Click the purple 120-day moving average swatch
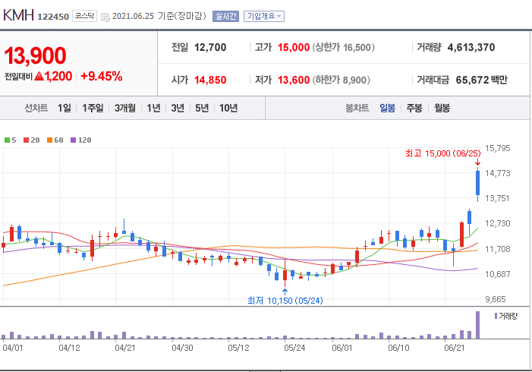The image size is (532, 372). (x=74, y=140)
